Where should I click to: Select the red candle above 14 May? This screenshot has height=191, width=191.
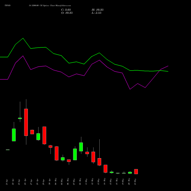tap(105, 168)
